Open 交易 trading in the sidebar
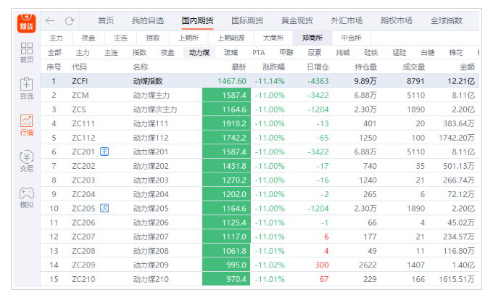Viewport: 493px width, 295px height. [27, 161]
